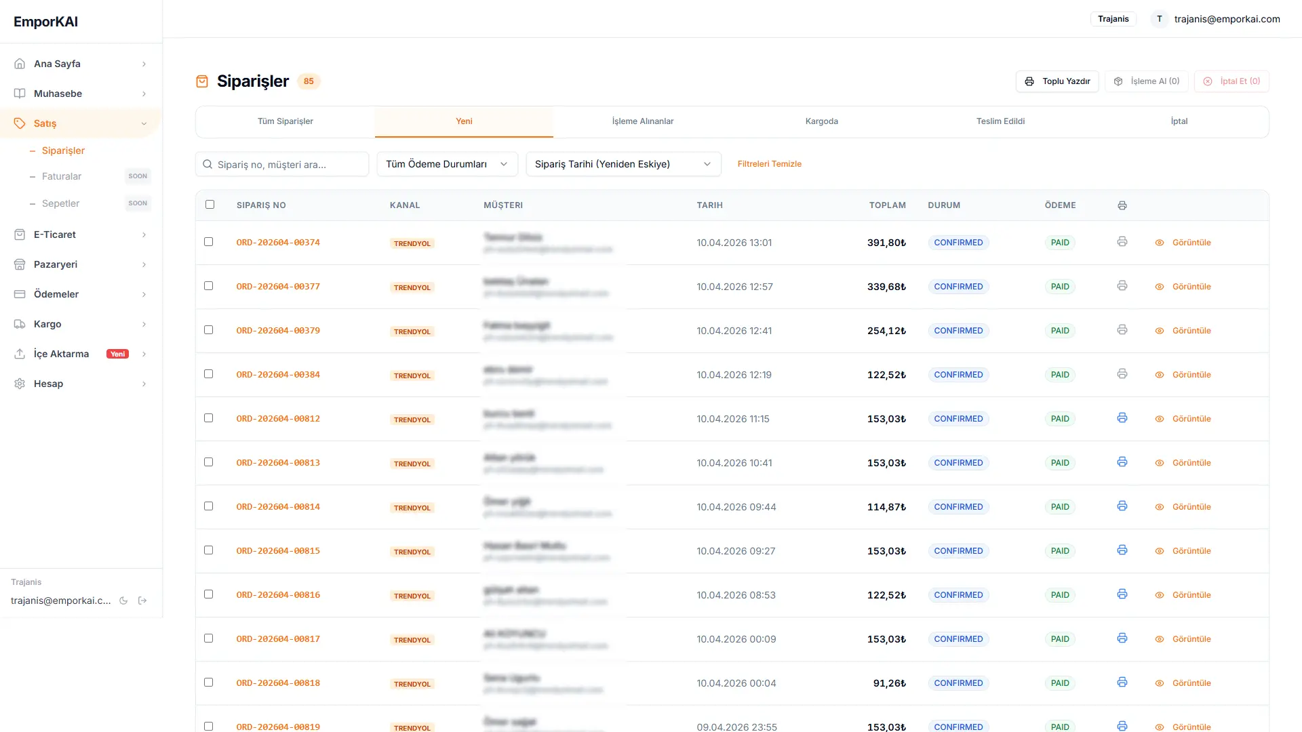Check the box for order ORD-202604-00814
The image size is (1302, 732).
[x=208, y=506]
